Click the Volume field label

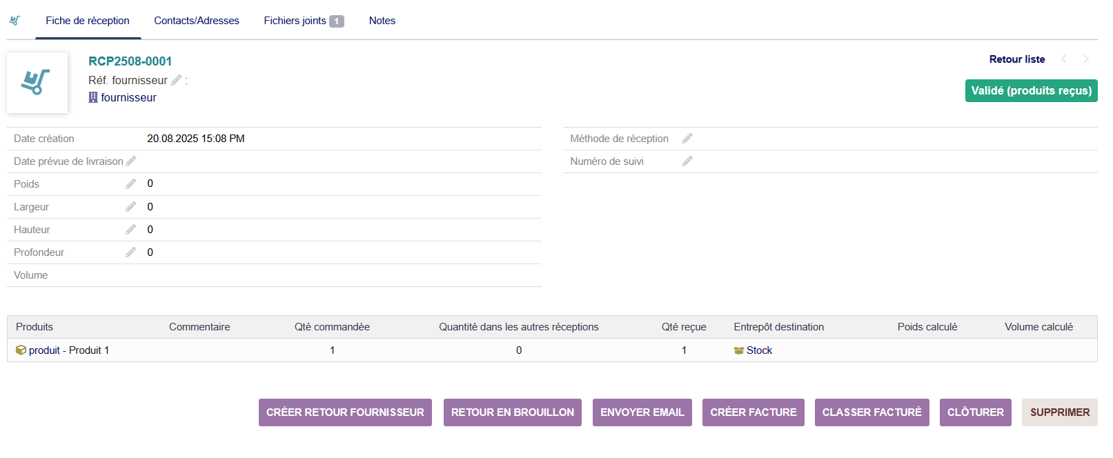pos(31,275)
